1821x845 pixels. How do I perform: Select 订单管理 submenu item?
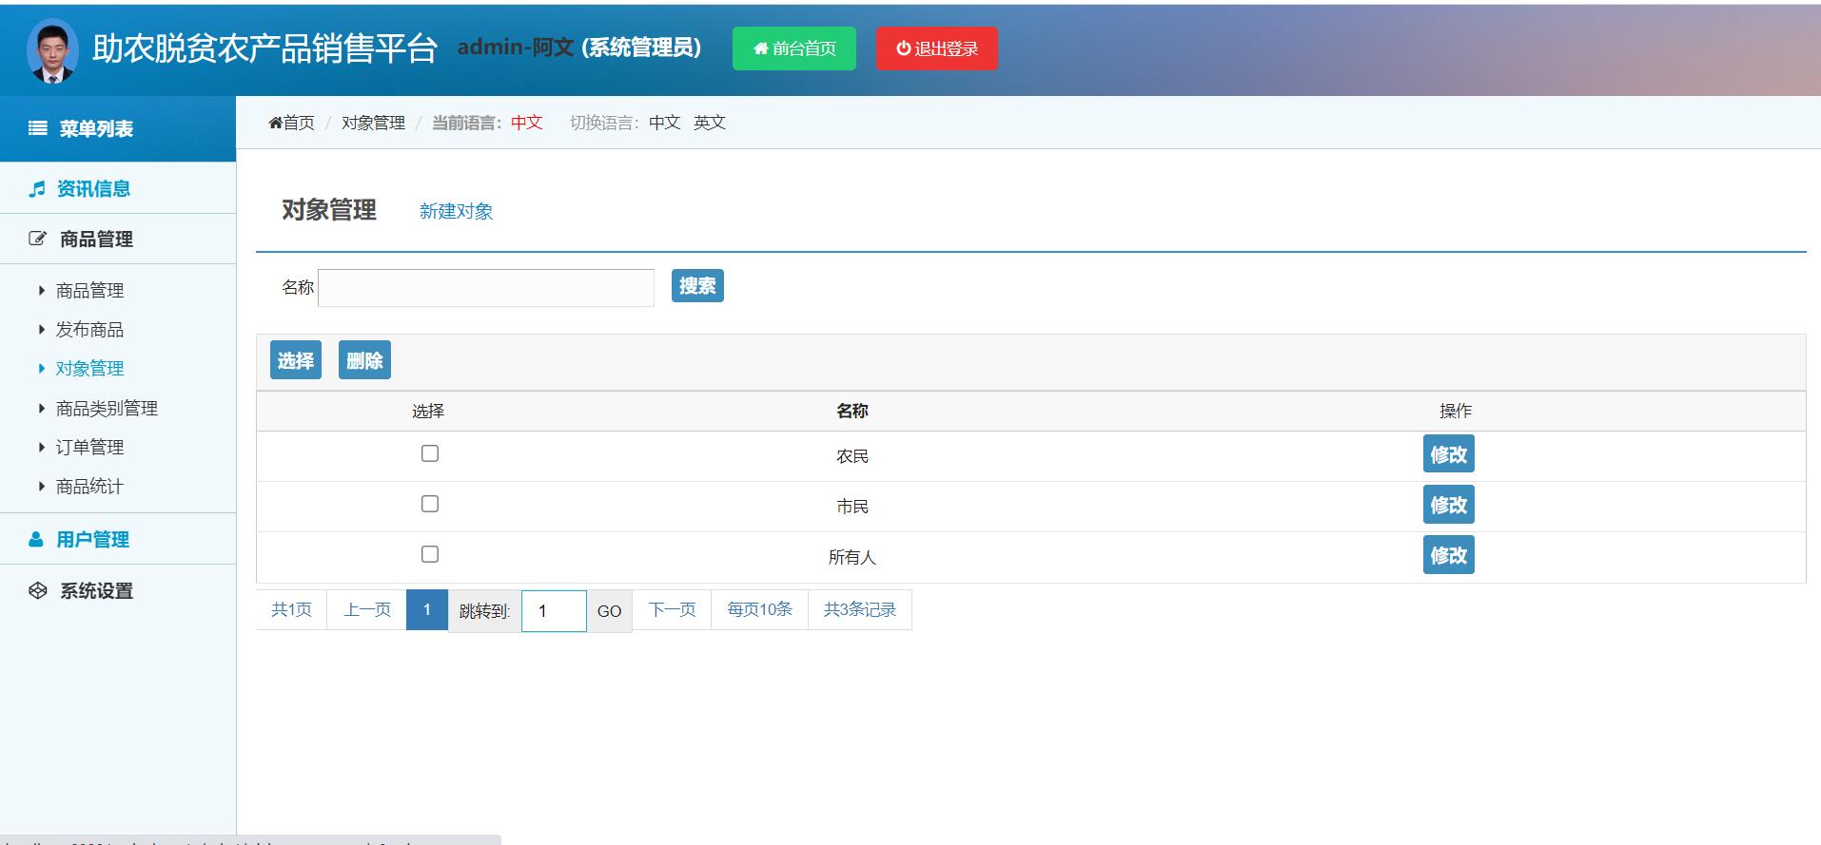coord(89,447)
